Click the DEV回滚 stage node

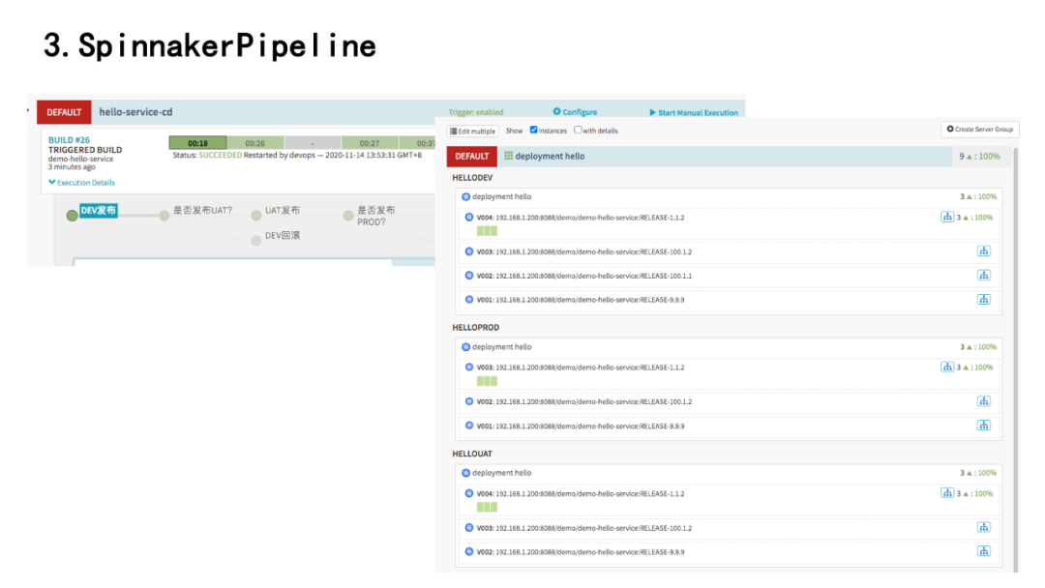point(255,241)
